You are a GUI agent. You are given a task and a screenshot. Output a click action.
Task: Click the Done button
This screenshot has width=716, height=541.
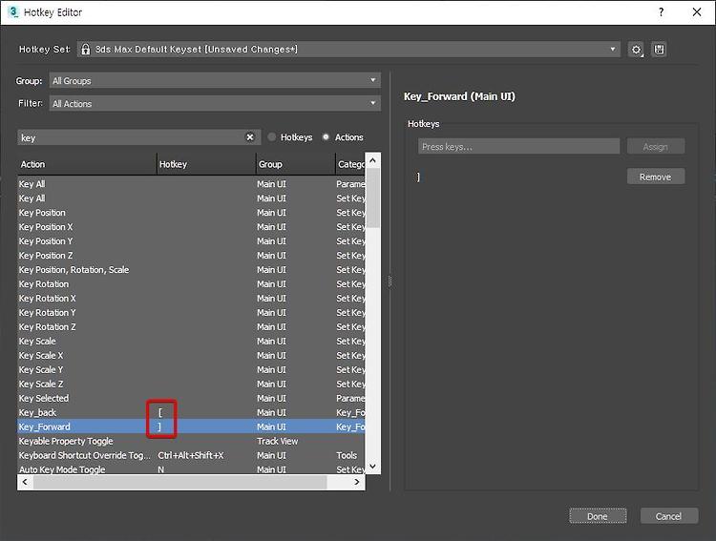(x=598, y=516)
